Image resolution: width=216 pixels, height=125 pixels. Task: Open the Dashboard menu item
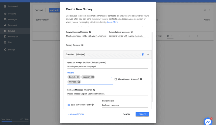15,6
